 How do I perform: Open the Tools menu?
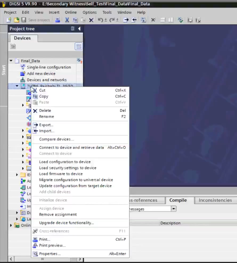[x=107, y=12]
